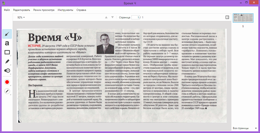Open the Справка menu
The image size is (260, 133).
(x=81, y=10)
